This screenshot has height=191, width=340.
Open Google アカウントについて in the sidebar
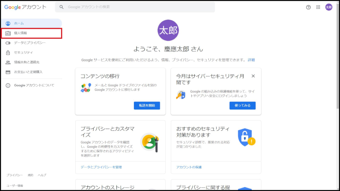pos(34,85)
